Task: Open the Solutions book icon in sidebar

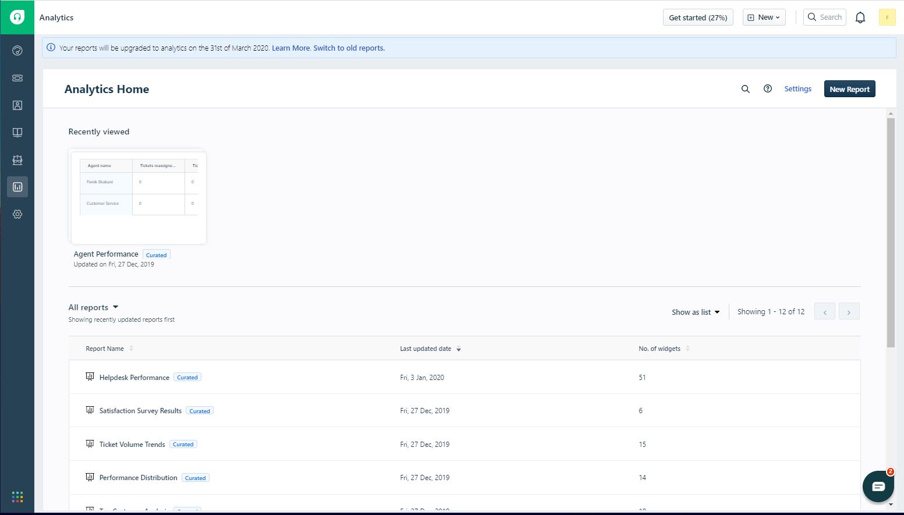Action: coord(17,133)
